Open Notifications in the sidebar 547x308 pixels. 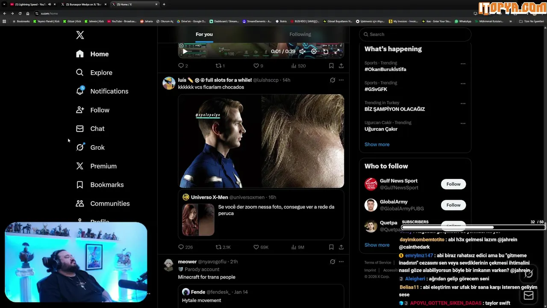click(102, 91)
